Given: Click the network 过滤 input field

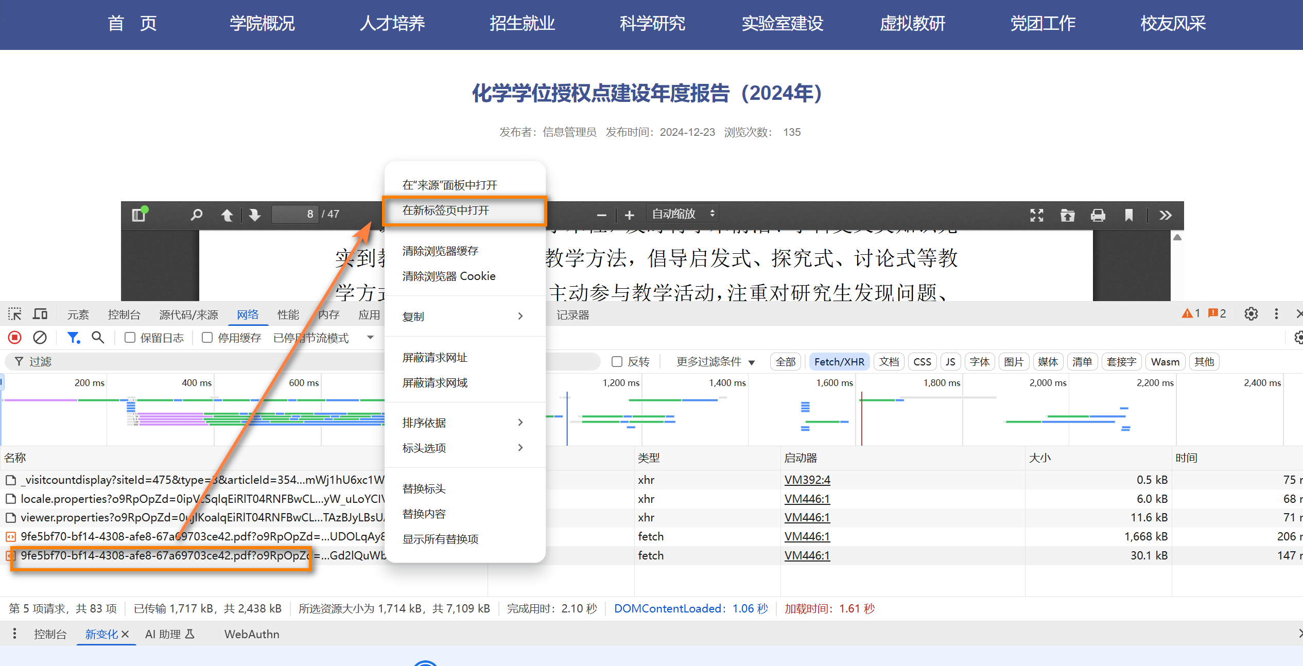Looking at the screenshot, I should (303, 362).
